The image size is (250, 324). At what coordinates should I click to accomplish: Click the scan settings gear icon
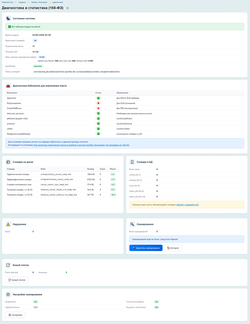pos(8,294)
